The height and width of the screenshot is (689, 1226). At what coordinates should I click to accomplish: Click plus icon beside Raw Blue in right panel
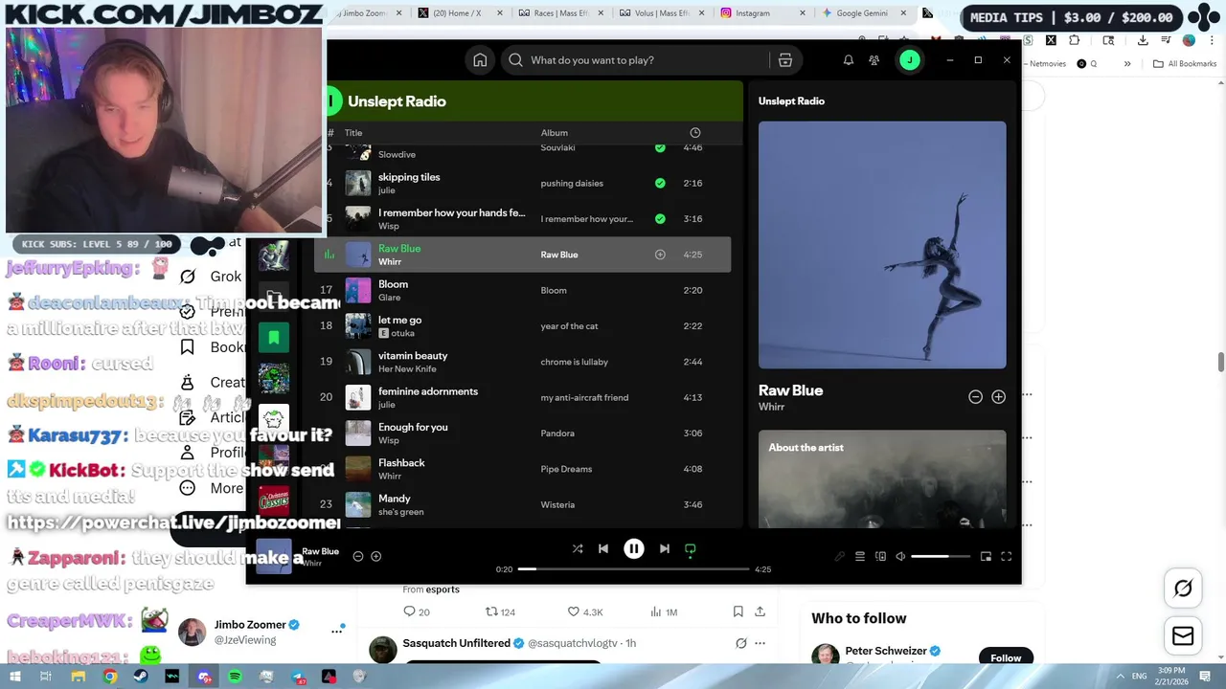[998, 396]
